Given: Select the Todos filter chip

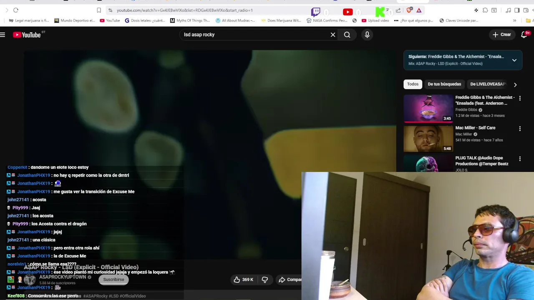Looking at the screenshot, I should 413,84.
